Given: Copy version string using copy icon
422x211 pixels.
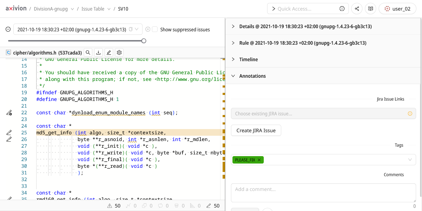Looking at the screenshot, I should click(x=131, y=29).
